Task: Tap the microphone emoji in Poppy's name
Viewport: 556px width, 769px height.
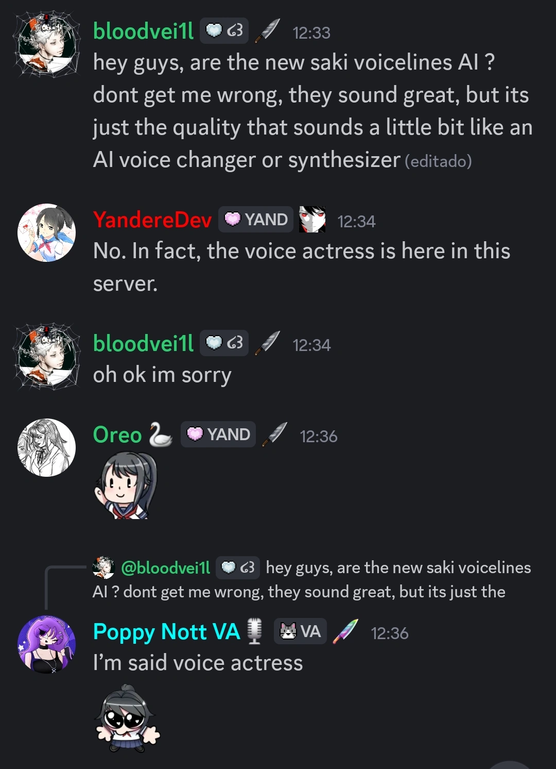Action: tap(254, 632)
